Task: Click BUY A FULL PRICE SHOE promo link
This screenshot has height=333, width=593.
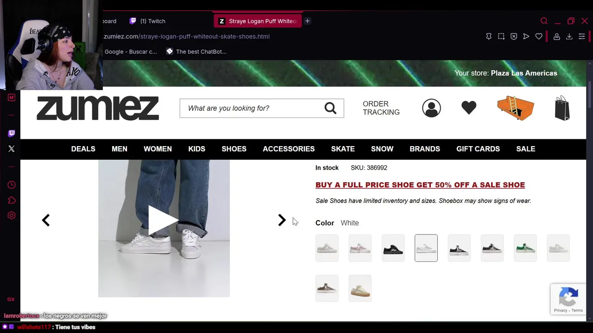Action: (420, 185)
